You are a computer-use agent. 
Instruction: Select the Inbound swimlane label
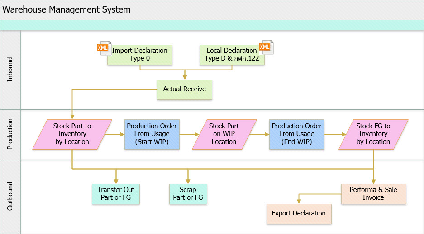coord(10,70)
